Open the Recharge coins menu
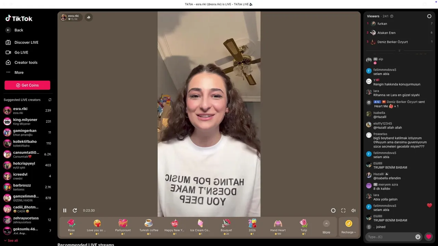Screen dimensions: 438x246 click(349, 227)
